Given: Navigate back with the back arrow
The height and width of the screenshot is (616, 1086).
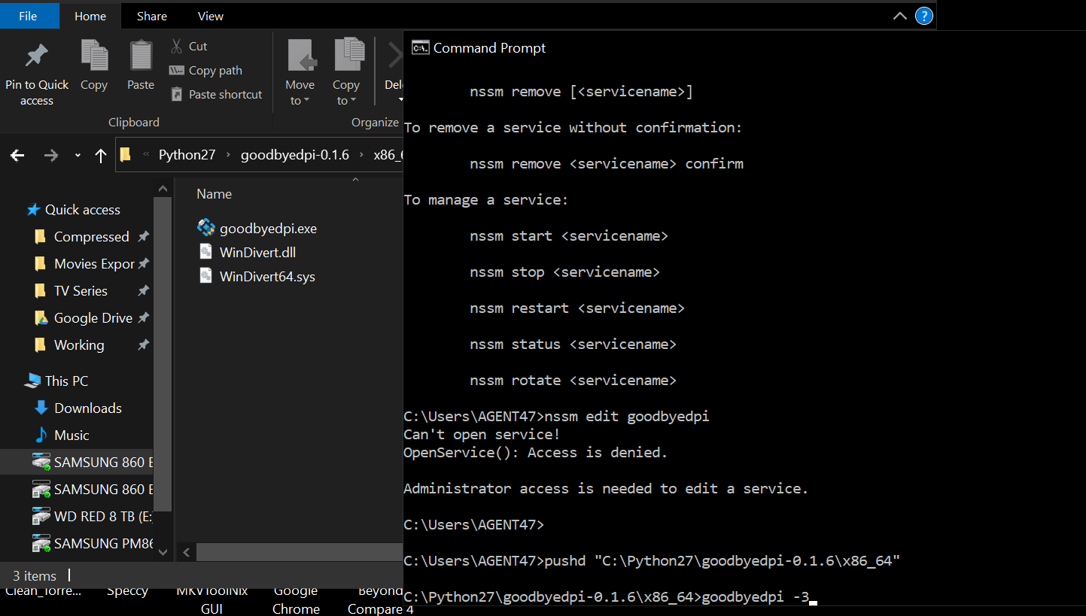Looking at the screenshot, I should (x=17, y=155).
